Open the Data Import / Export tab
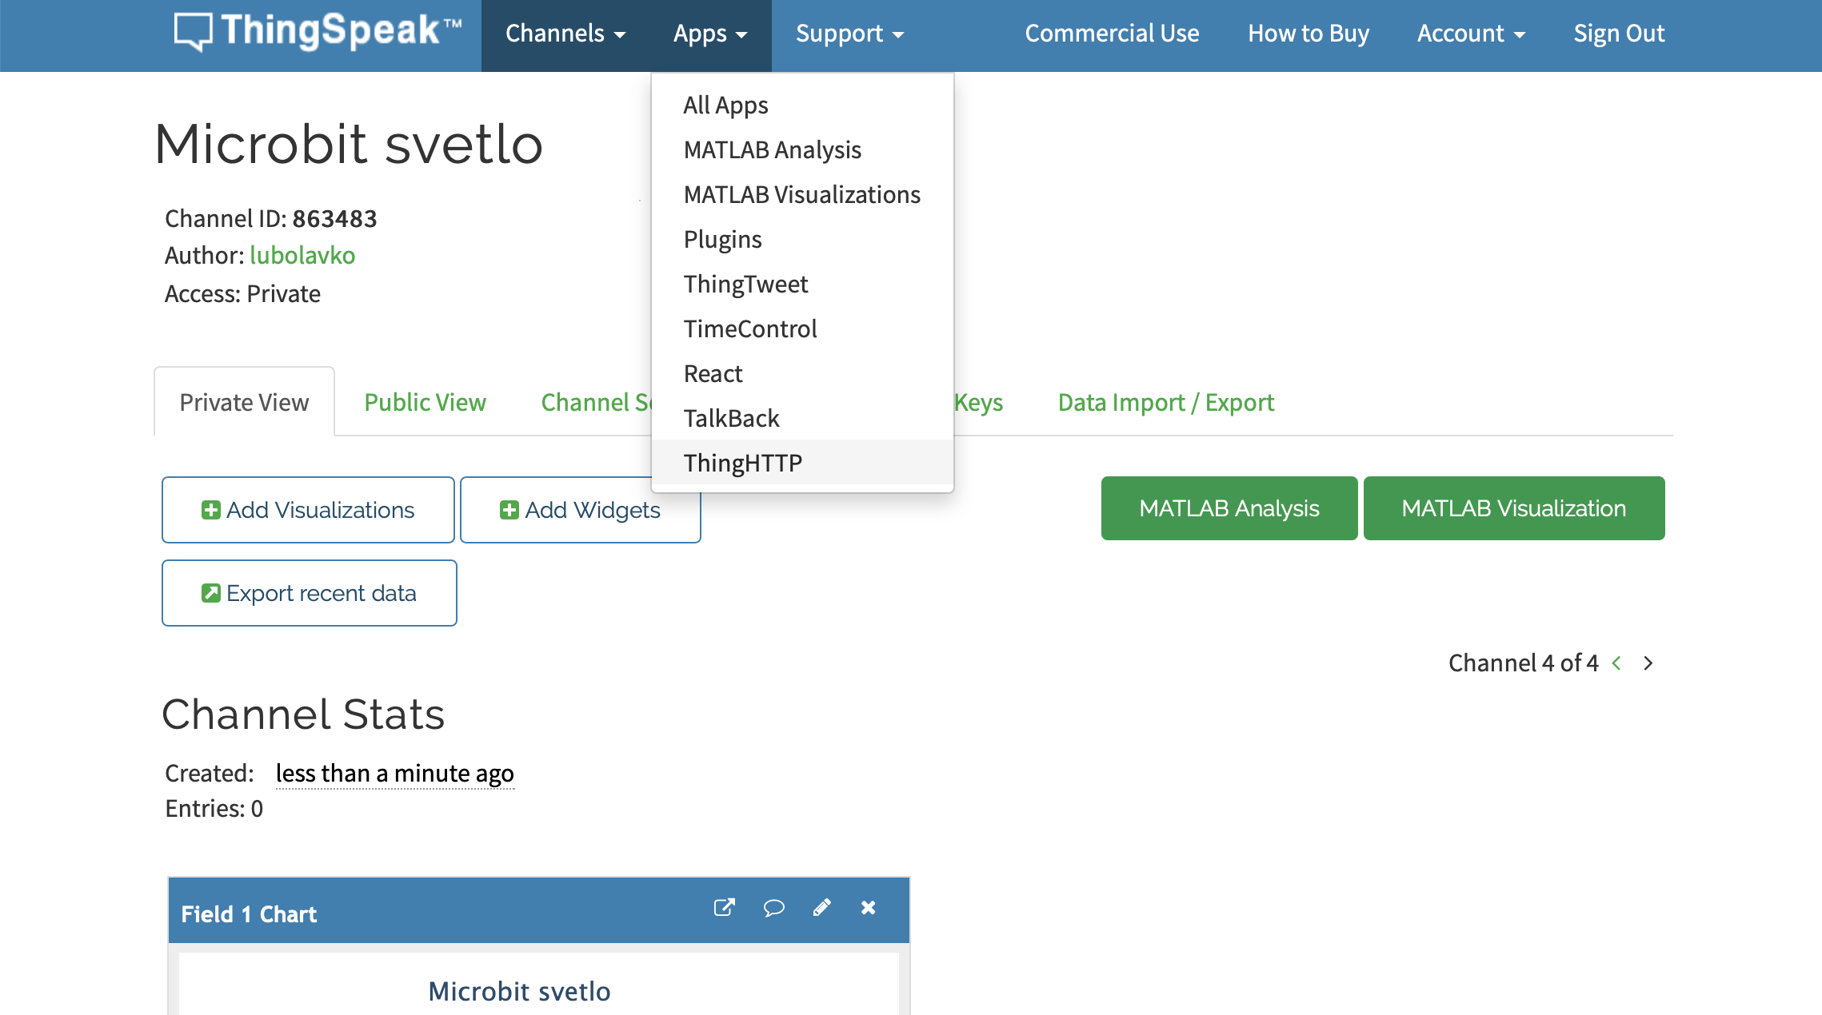This screenshot has width=1822, height=1015. (1165, 402)
